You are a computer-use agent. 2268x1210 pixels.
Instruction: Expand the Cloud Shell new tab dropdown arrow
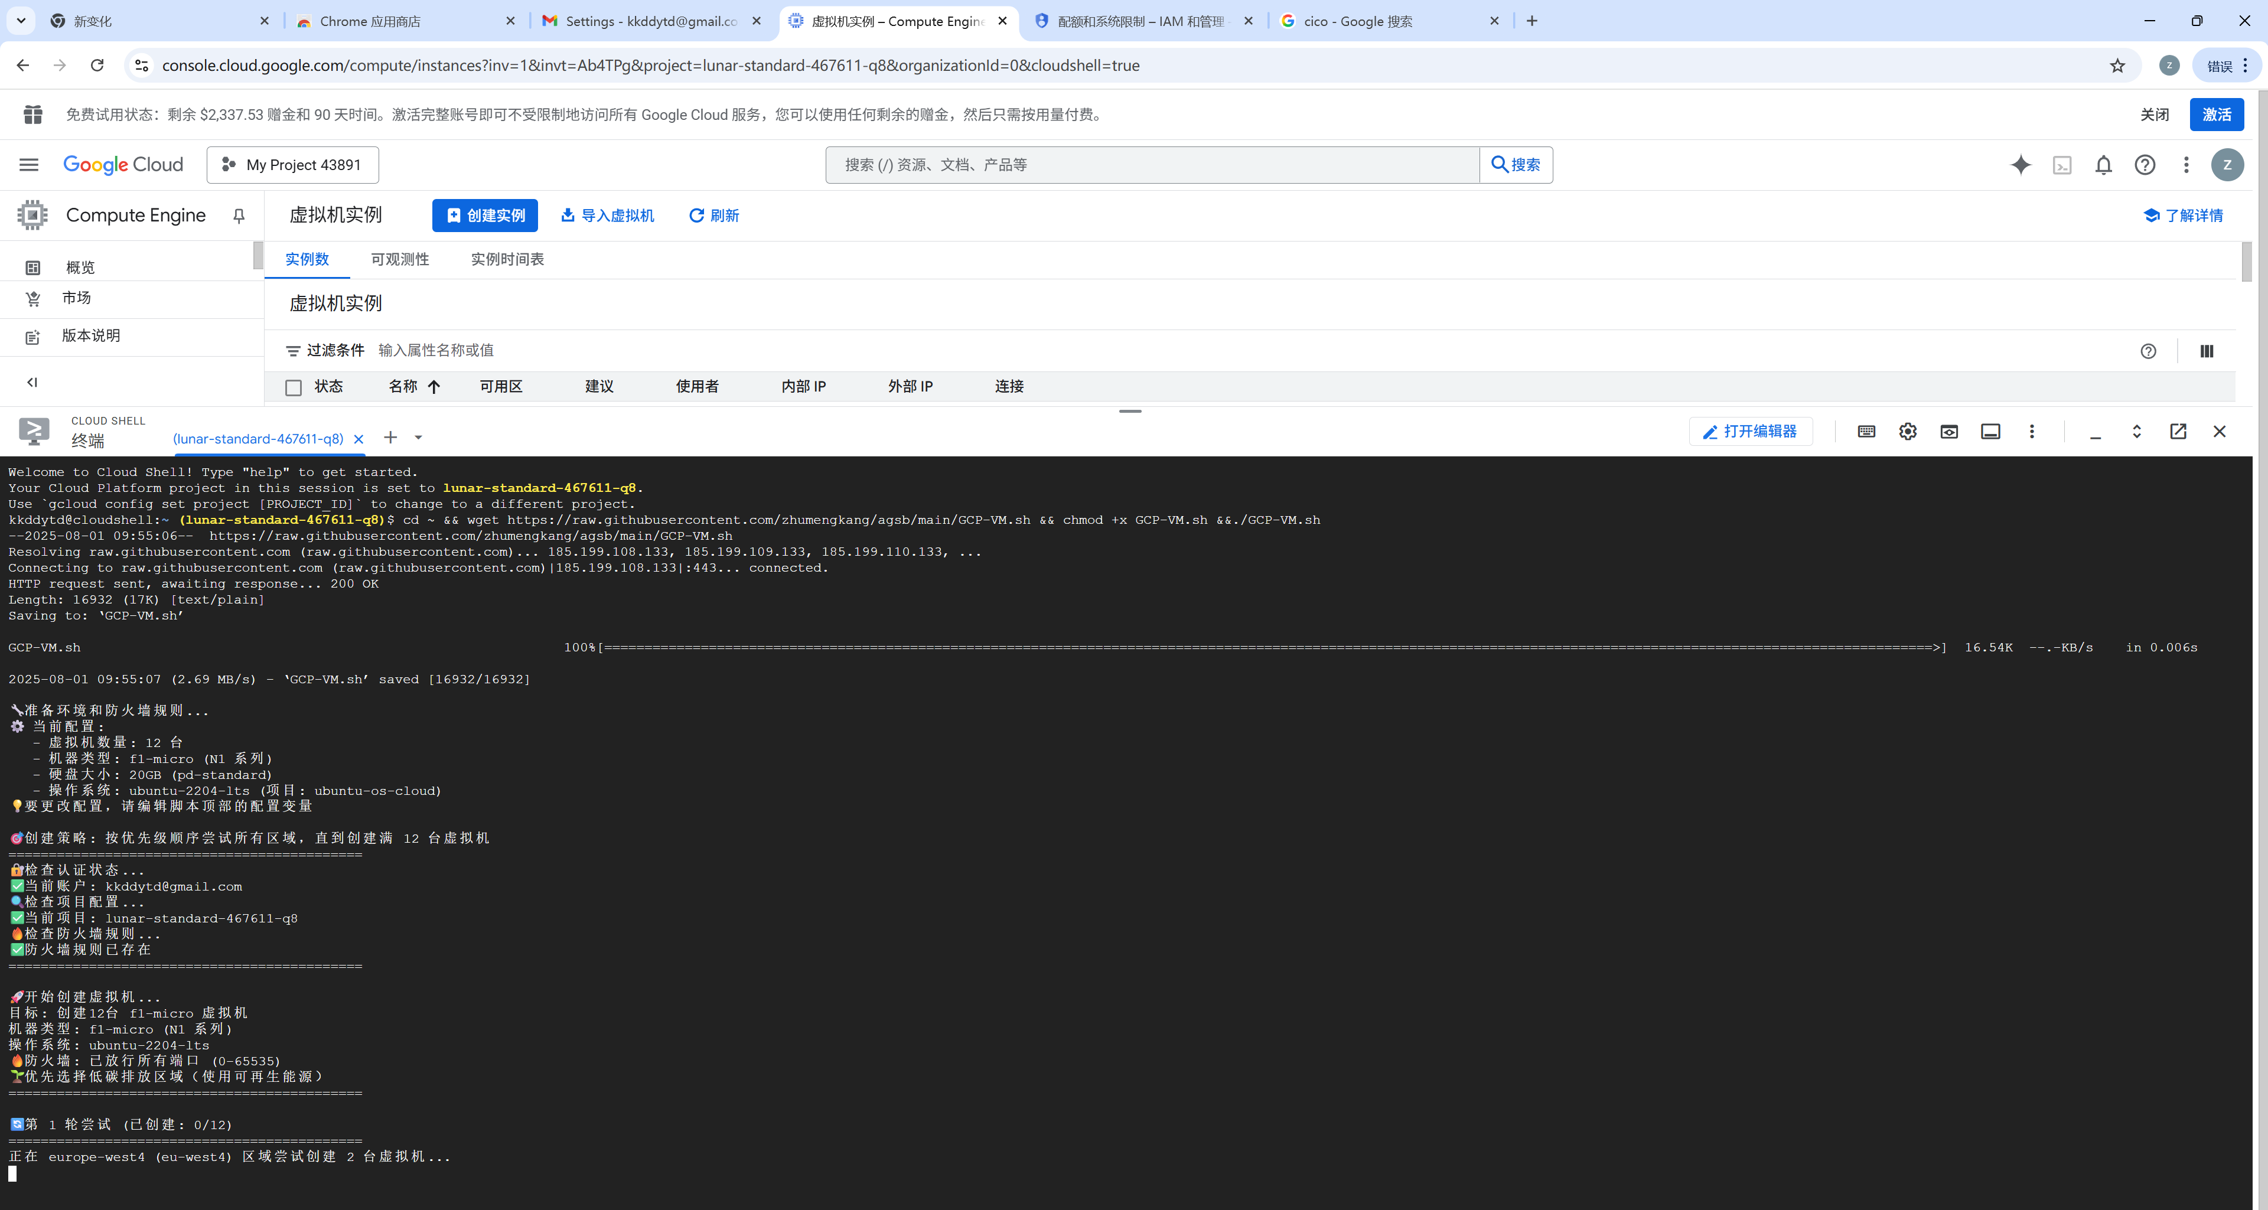(x=418, y=438)
